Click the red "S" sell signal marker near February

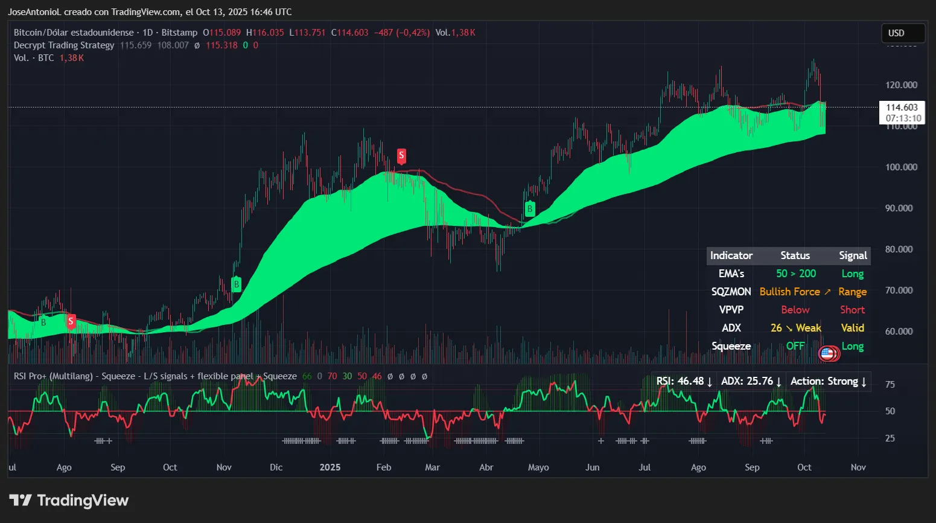pos(401,156)
